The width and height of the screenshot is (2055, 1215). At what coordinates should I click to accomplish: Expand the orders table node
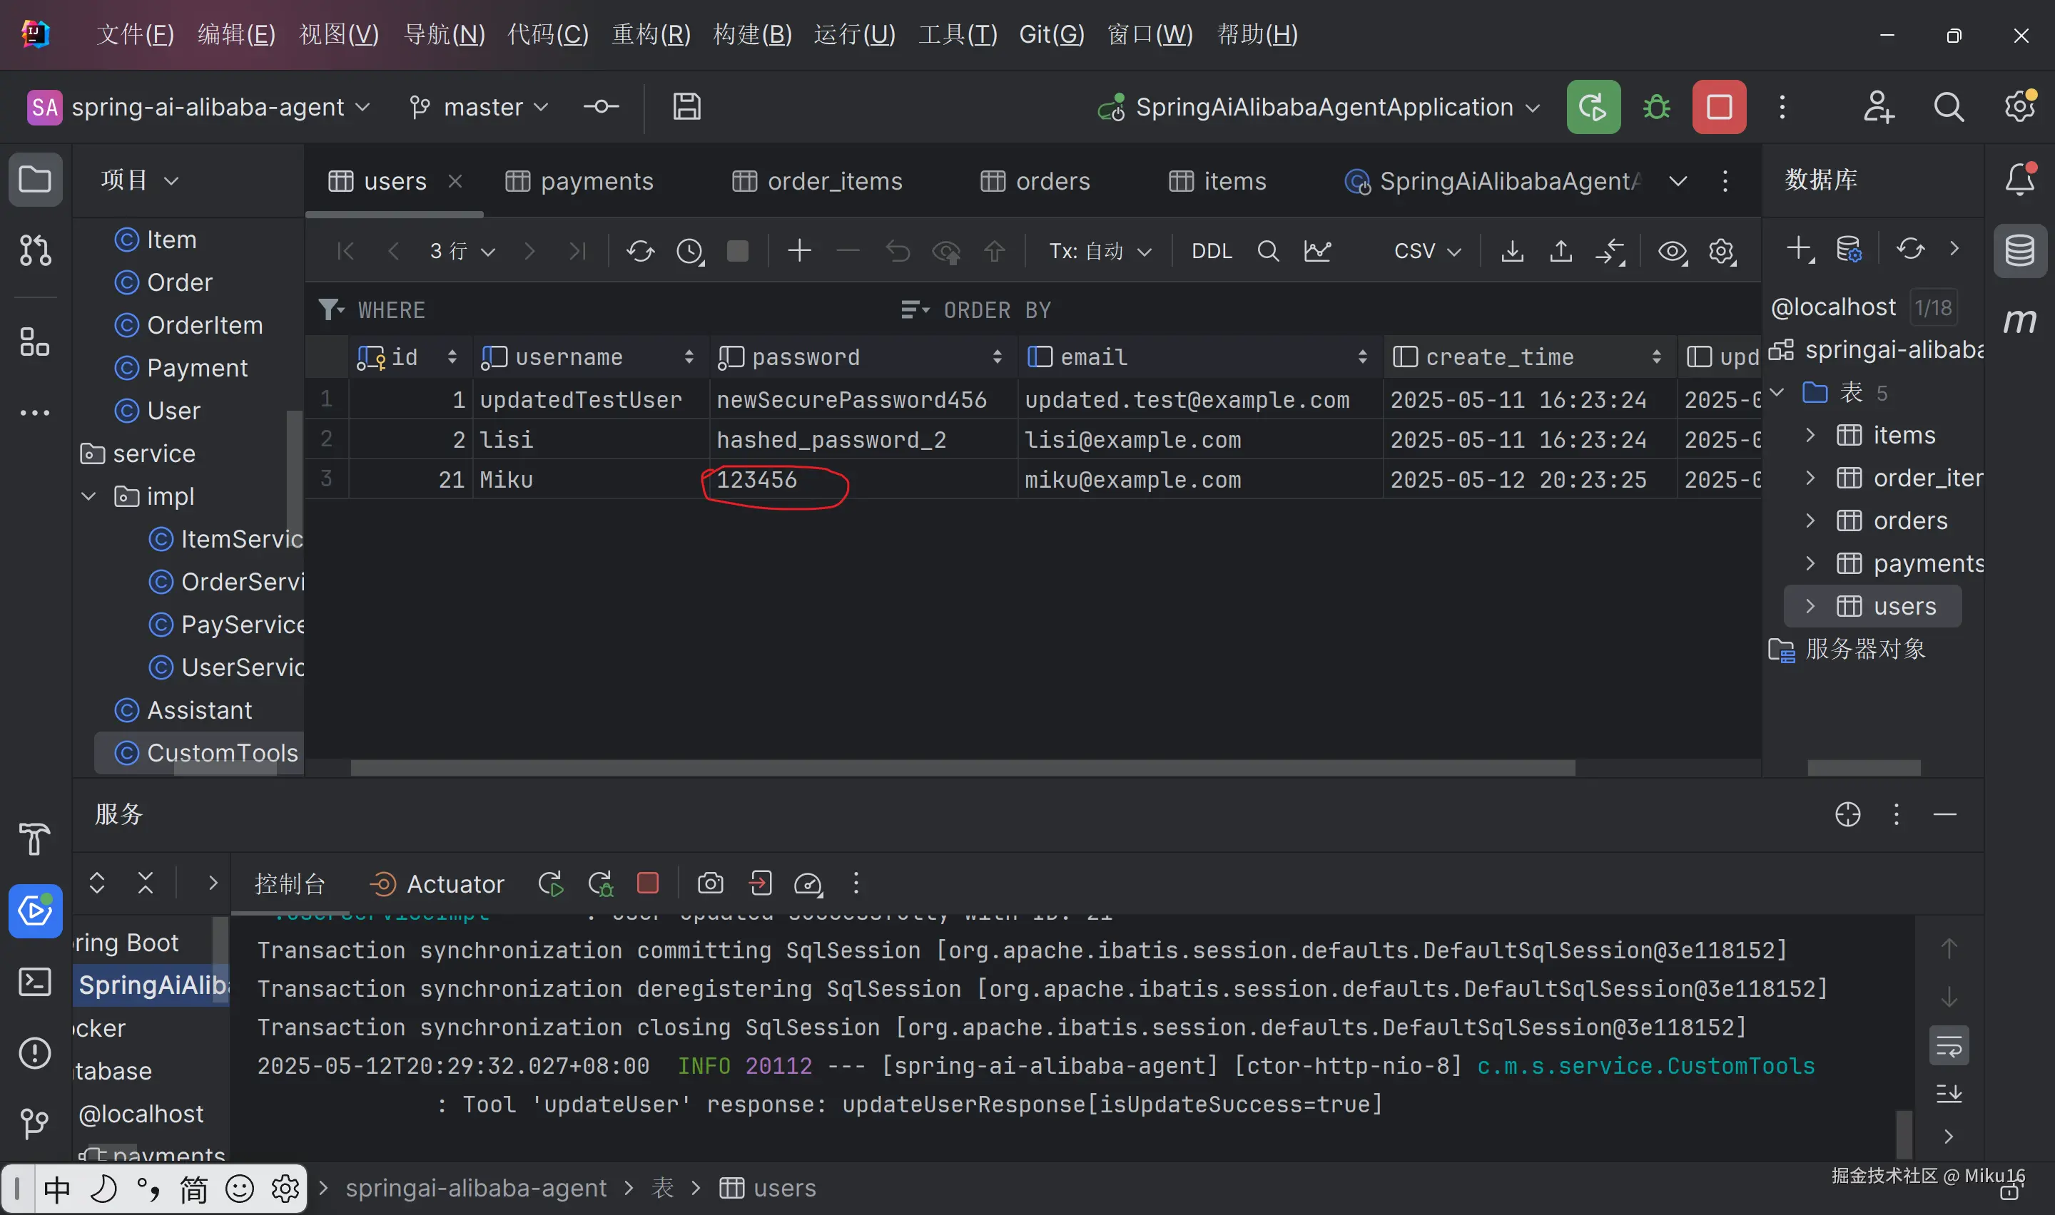(x=1810, y=521)
